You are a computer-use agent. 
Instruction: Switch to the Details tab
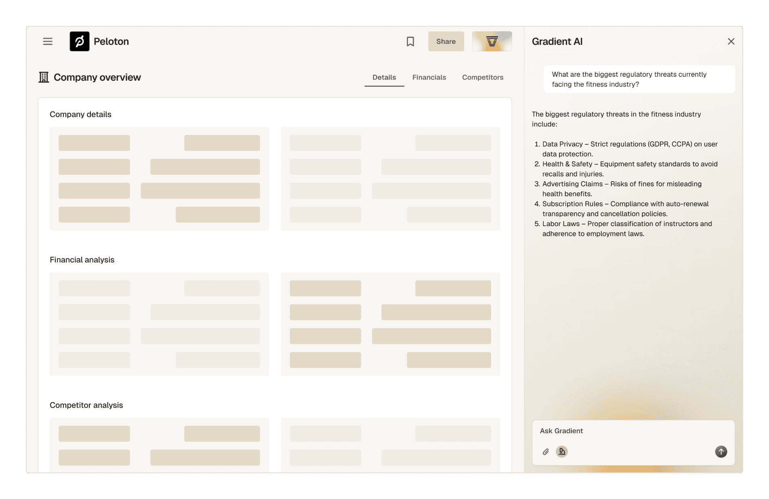click(384, 77)
